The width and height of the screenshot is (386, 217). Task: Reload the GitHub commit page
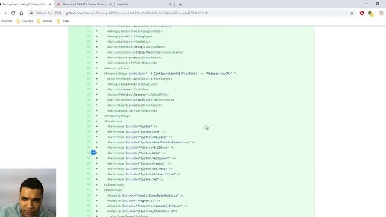tap(13, 13)
